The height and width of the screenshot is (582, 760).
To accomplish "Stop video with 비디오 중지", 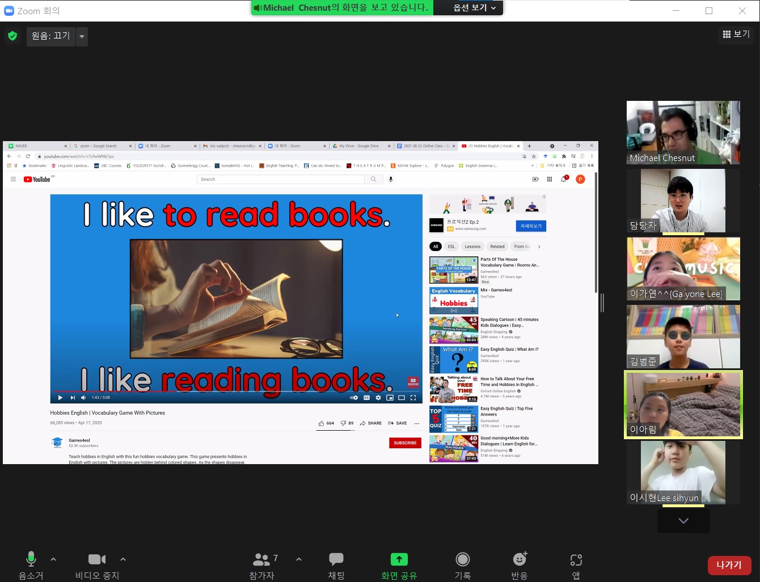I will coord(97,566).
